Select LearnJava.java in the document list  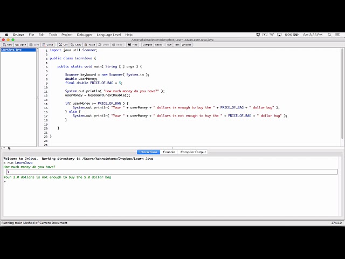[18, 50]
